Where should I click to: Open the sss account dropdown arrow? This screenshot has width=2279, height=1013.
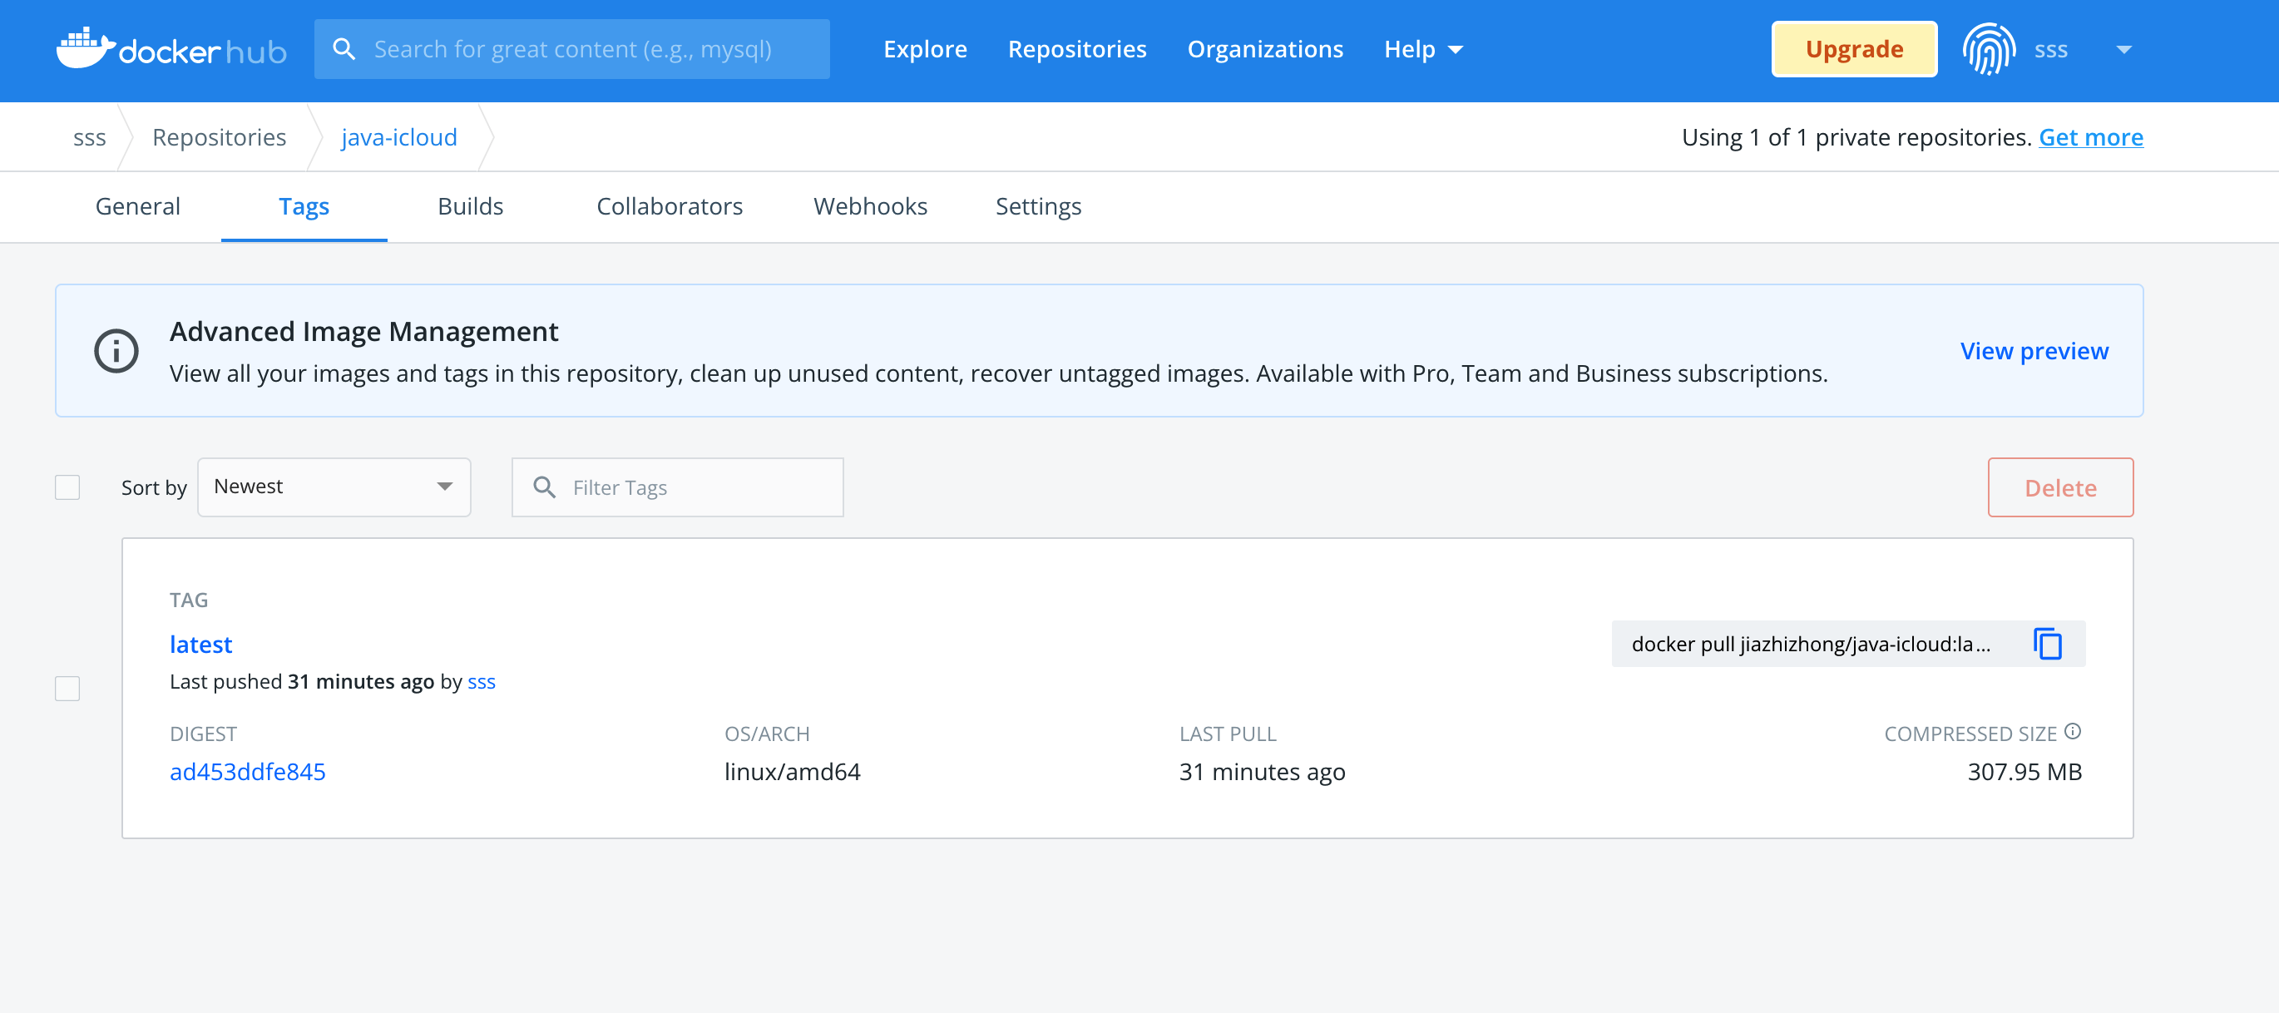pos(2123,50)
